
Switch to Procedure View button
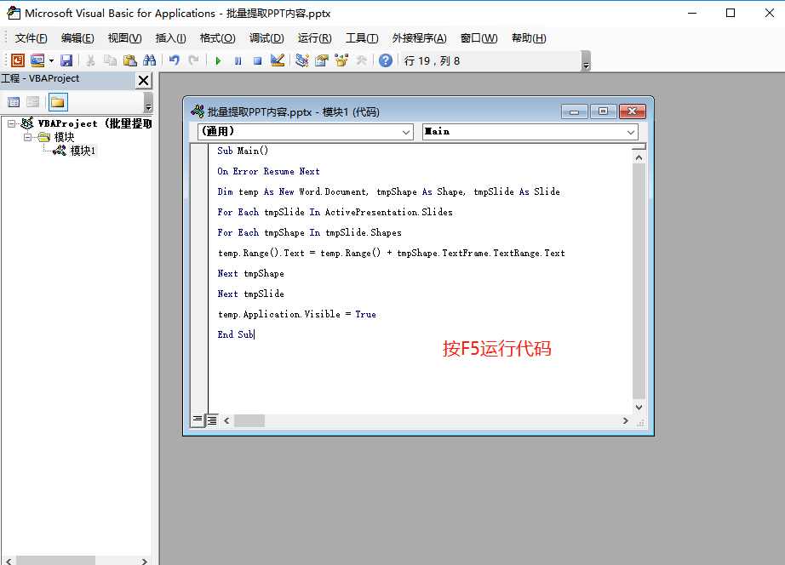click(198, 419)
